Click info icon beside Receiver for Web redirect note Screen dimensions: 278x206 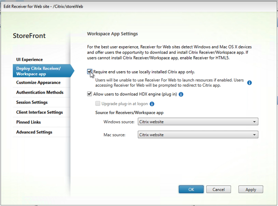pyautogui.click(x=249, y=83)
